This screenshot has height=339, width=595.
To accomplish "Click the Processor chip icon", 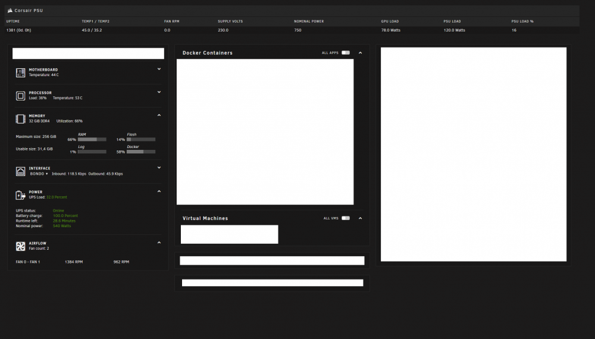I will tap(20, 96).
